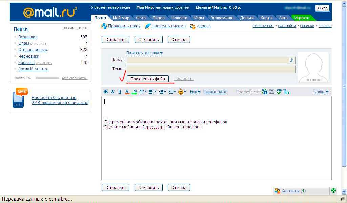Open smiley emoticon picker

(182, 92)
